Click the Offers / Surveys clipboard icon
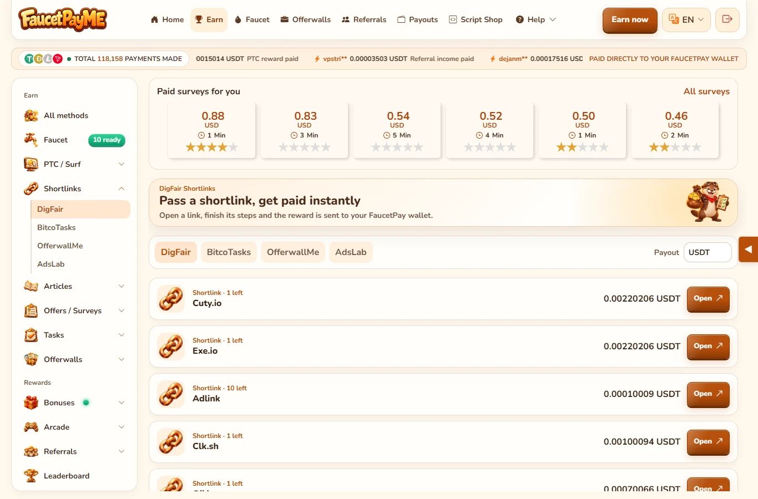The width and height of the screenshot is (758, 499). 31,310
